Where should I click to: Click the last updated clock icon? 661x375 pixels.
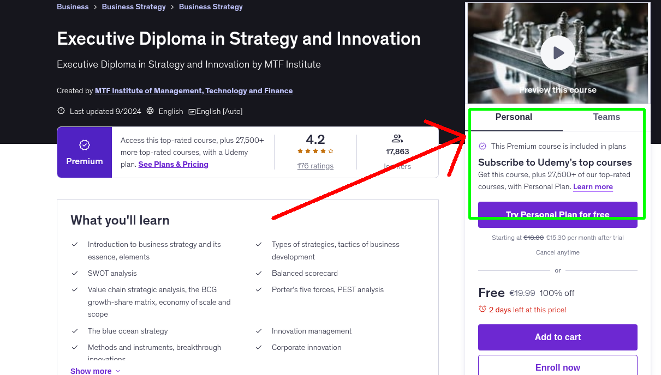pyautogui.click(x=61, y=111)
